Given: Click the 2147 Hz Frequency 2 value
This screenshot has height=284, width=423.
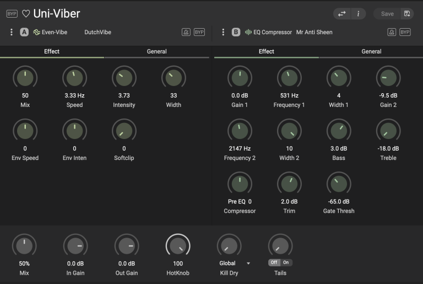Looking at the screenshot, I should click(x=240, y=148).
